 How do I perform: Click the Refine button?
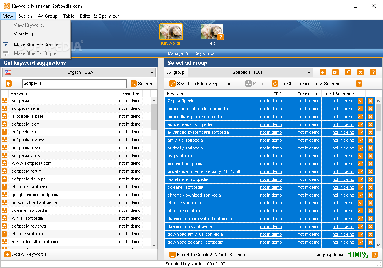coord(255,84)
